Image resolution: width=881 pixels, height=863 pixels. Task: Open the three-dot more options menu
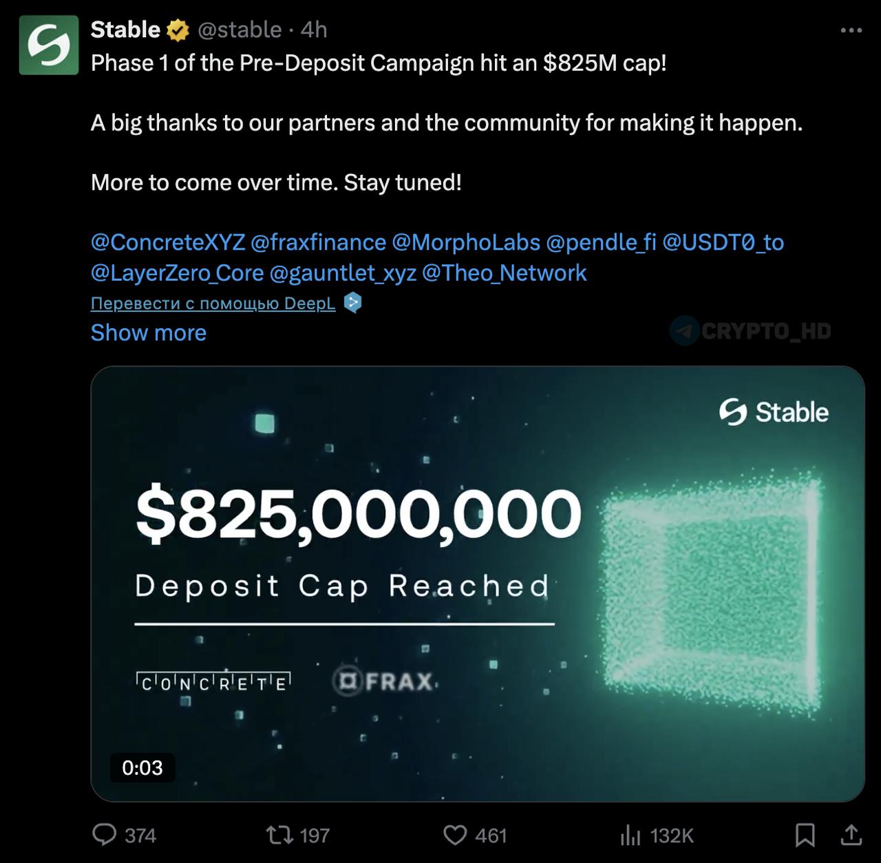(851, 30)
